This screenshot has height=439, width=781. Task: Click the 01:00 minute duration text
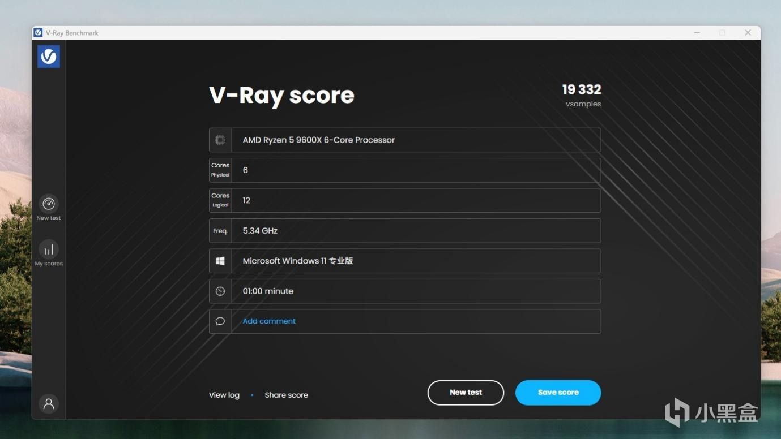[268, 291]
